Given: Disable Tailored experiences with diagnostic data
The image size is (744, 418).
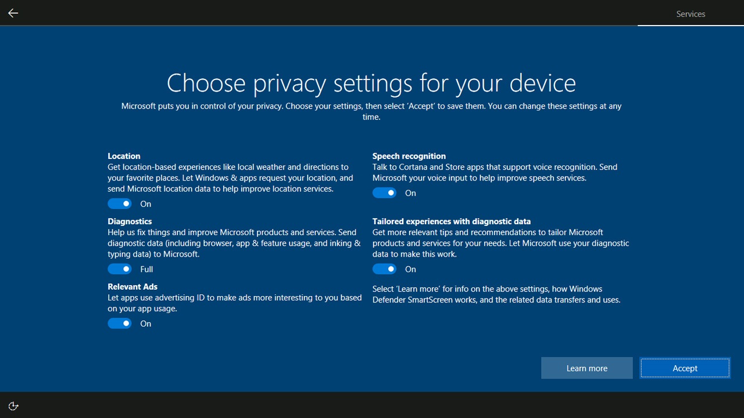Looking at the screenshot, I should click(x=384, y=269).
